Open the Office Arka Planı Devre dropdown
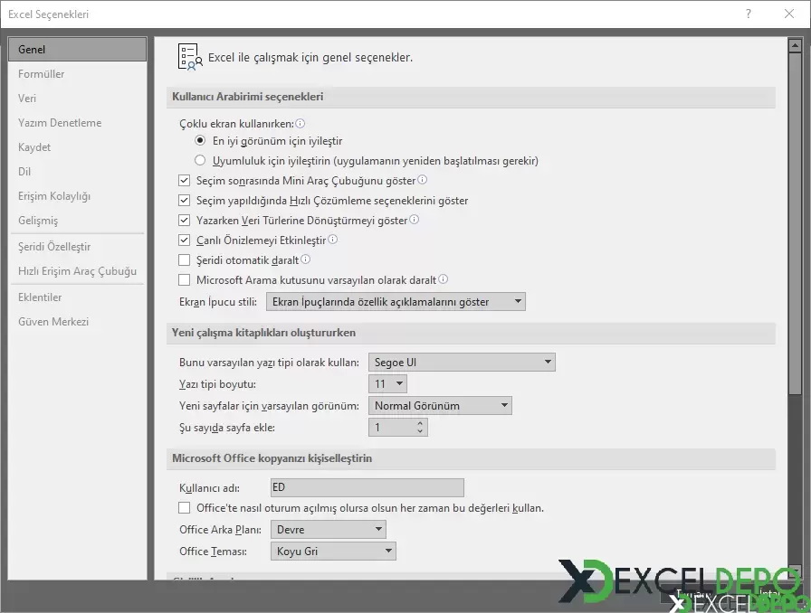 click(x=328, y=529)
